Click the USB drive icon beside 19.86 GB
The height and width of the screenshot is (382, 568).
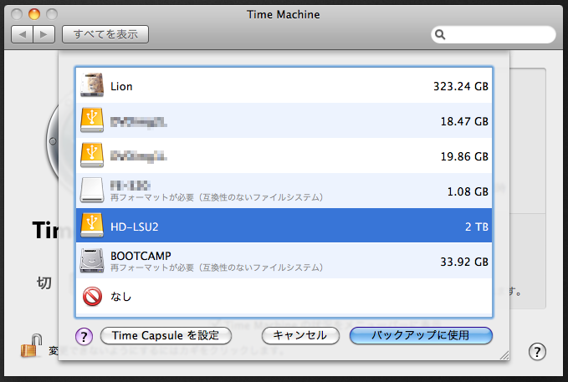coord(92,155)
